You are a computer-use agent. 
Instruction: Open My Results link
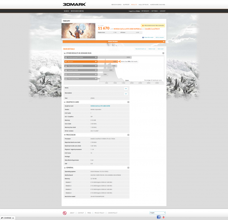click(x=145, y=11)
